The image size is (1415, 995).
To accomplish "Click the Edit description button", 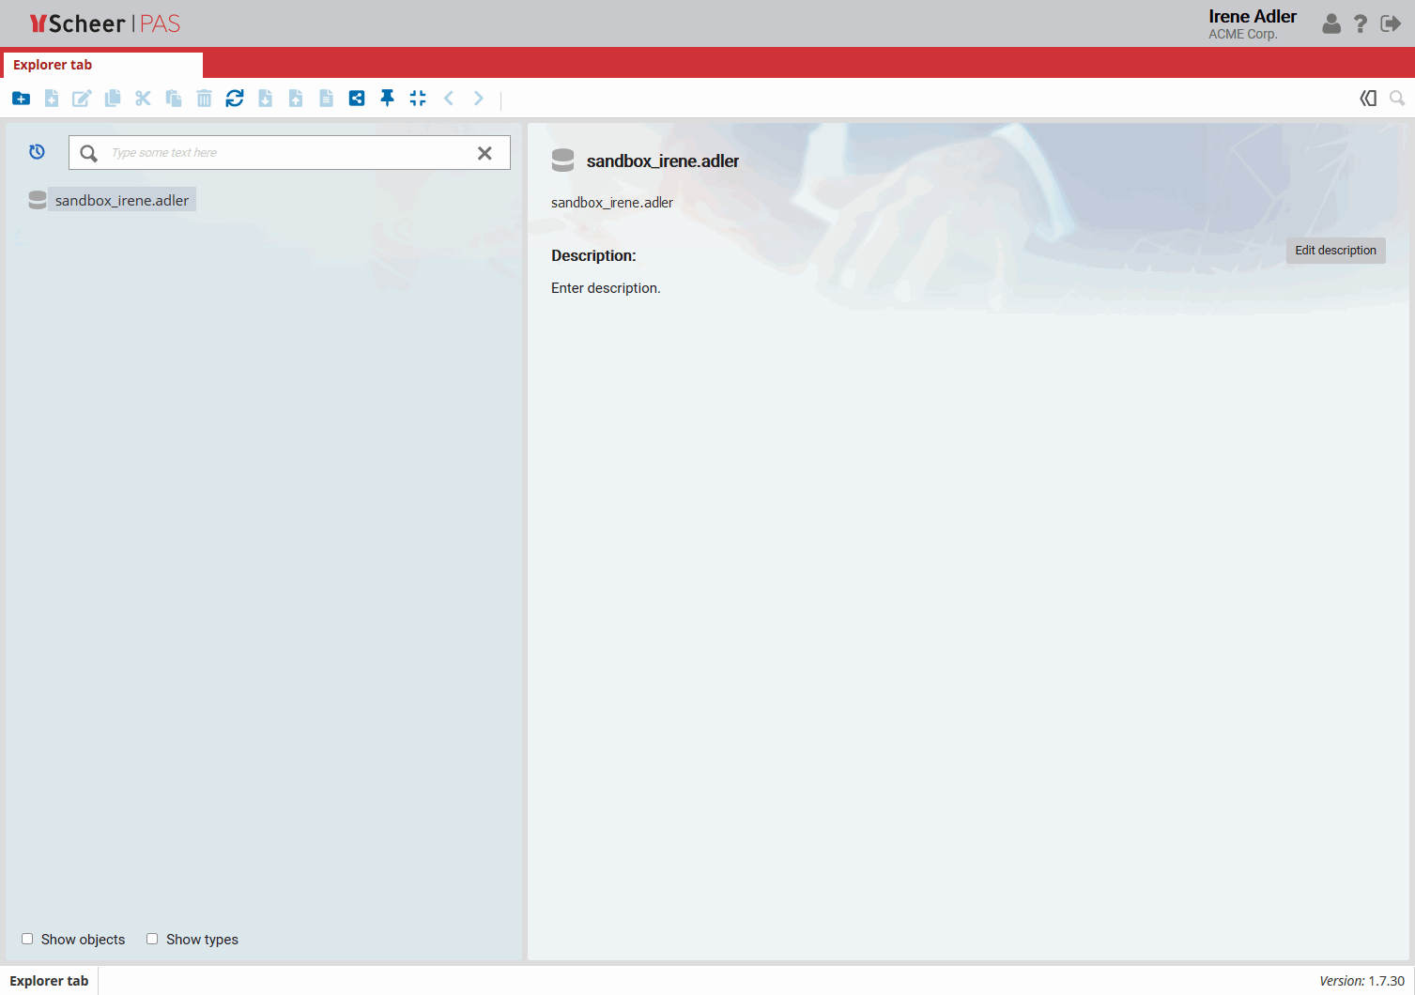I will [x=1335, y=251].
